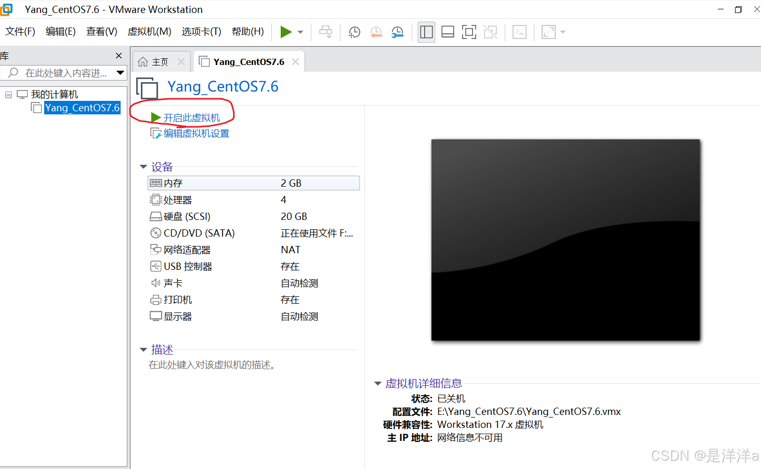Open the 选项卡(T) menu

click(202, 32)
